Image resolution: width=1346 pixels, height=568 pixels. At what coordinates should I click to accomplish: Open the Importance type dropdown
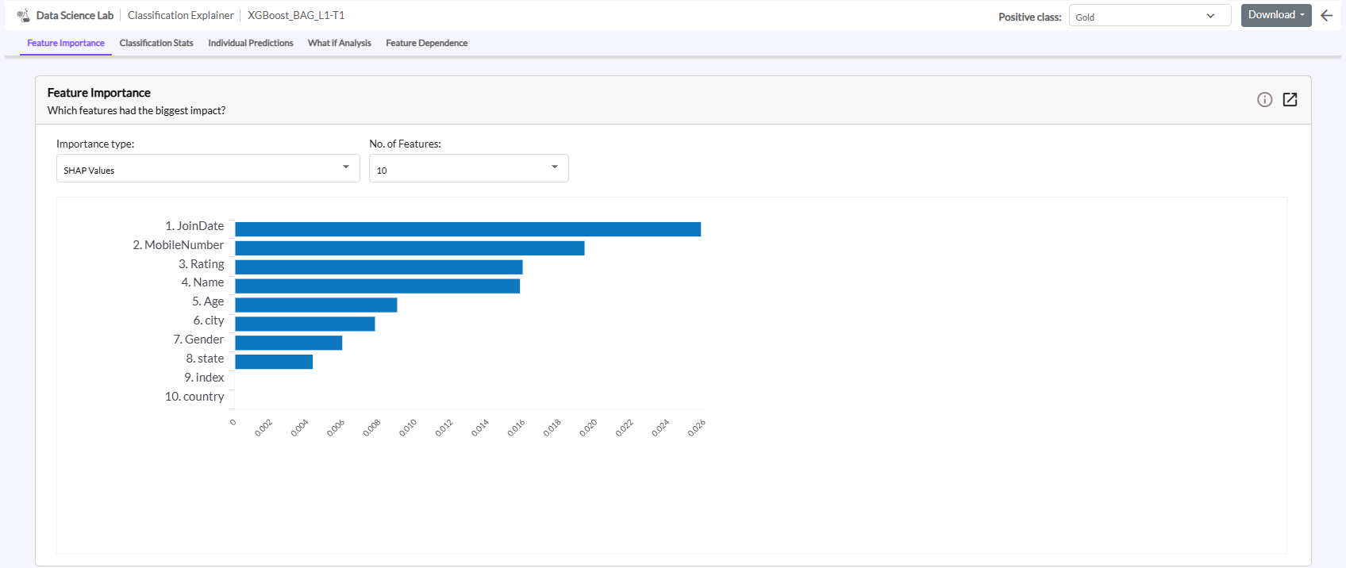(x=208, y=169)
